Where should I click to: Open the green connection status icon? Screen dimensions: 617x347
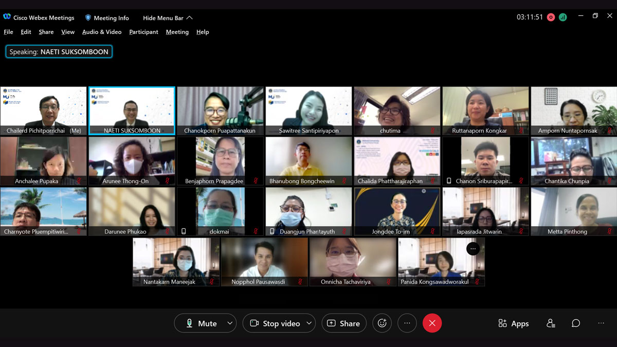pyautogui.click(x=562, y=17)
